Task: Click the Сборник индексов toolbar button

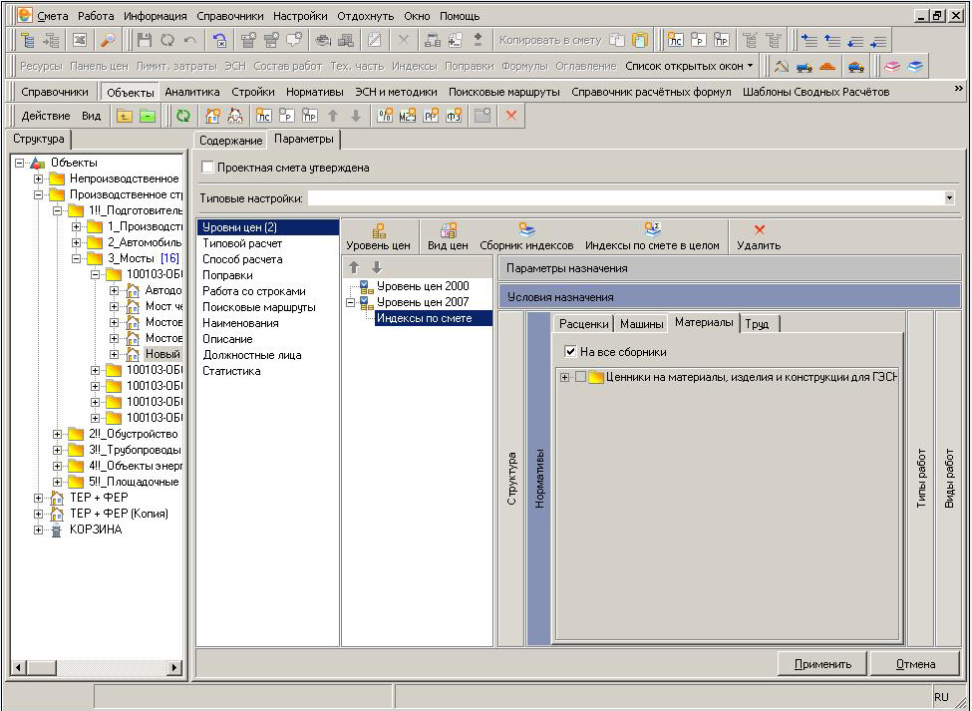Action: 526,236
